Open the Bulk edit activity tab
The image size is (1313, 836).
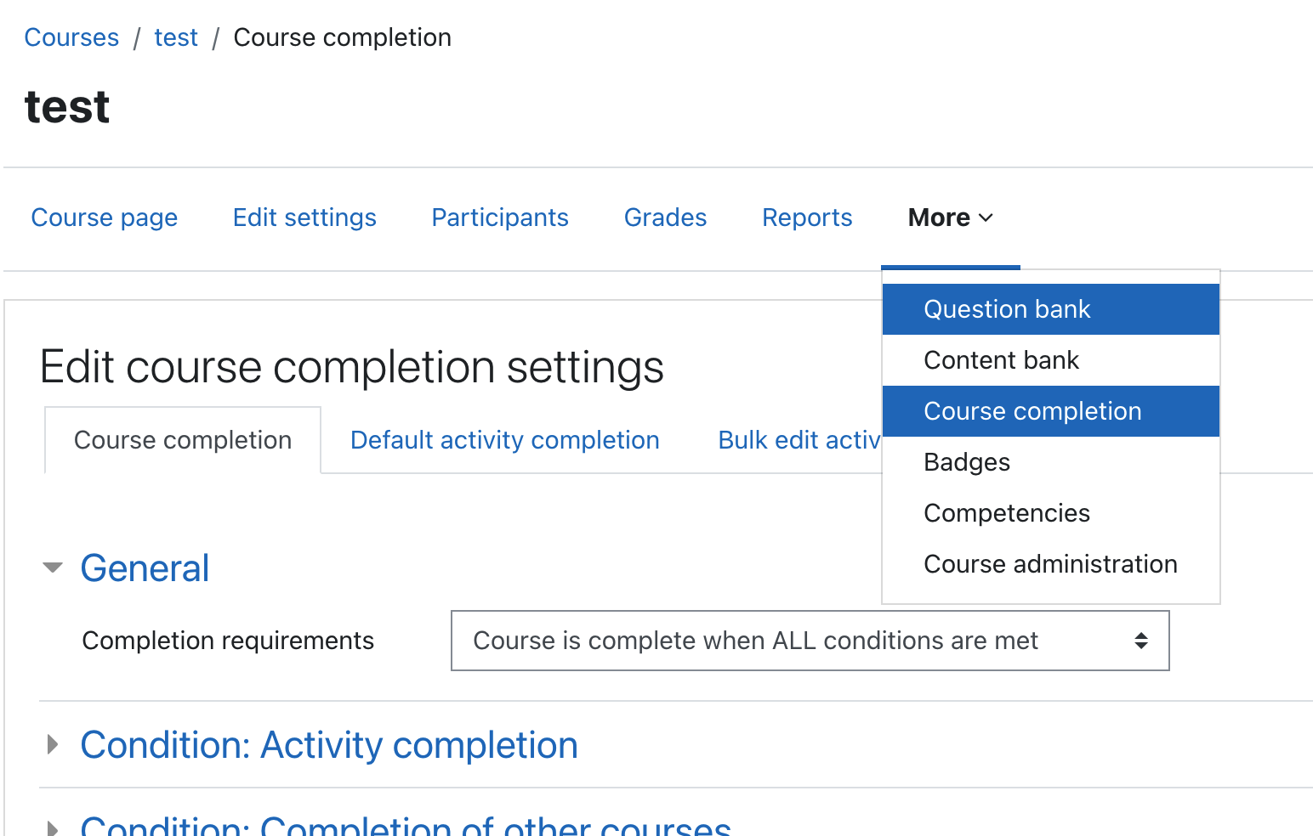click(x=799, y=440)
